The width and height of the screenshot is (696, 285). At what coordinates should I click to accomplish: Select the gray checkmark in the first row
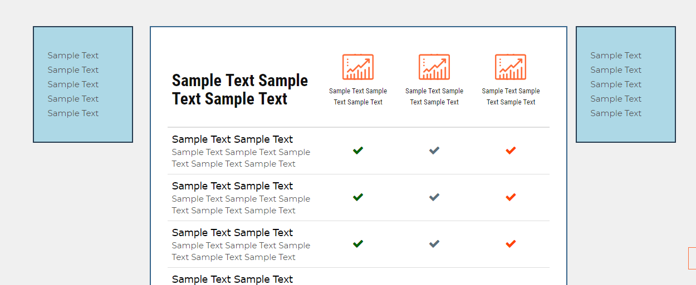pyautogui.click(x=434, y=151)
